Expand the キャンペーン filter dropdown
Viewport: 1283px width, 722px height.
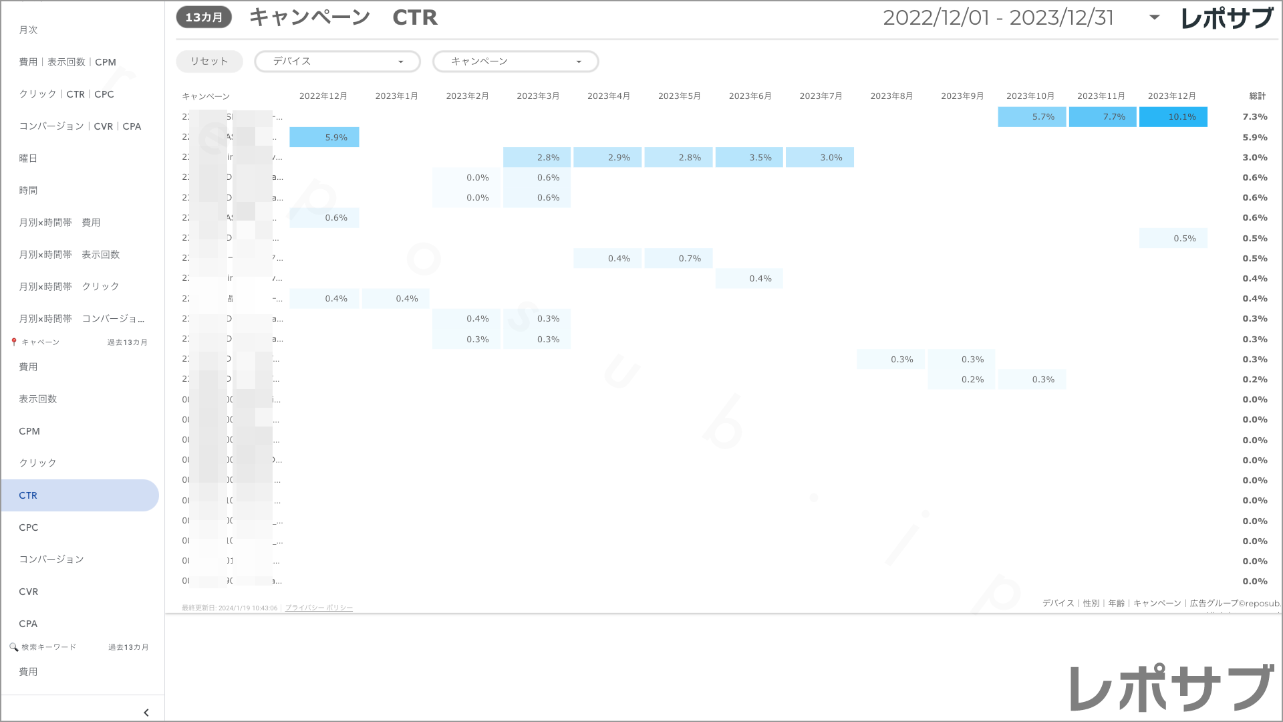[515, 62]
